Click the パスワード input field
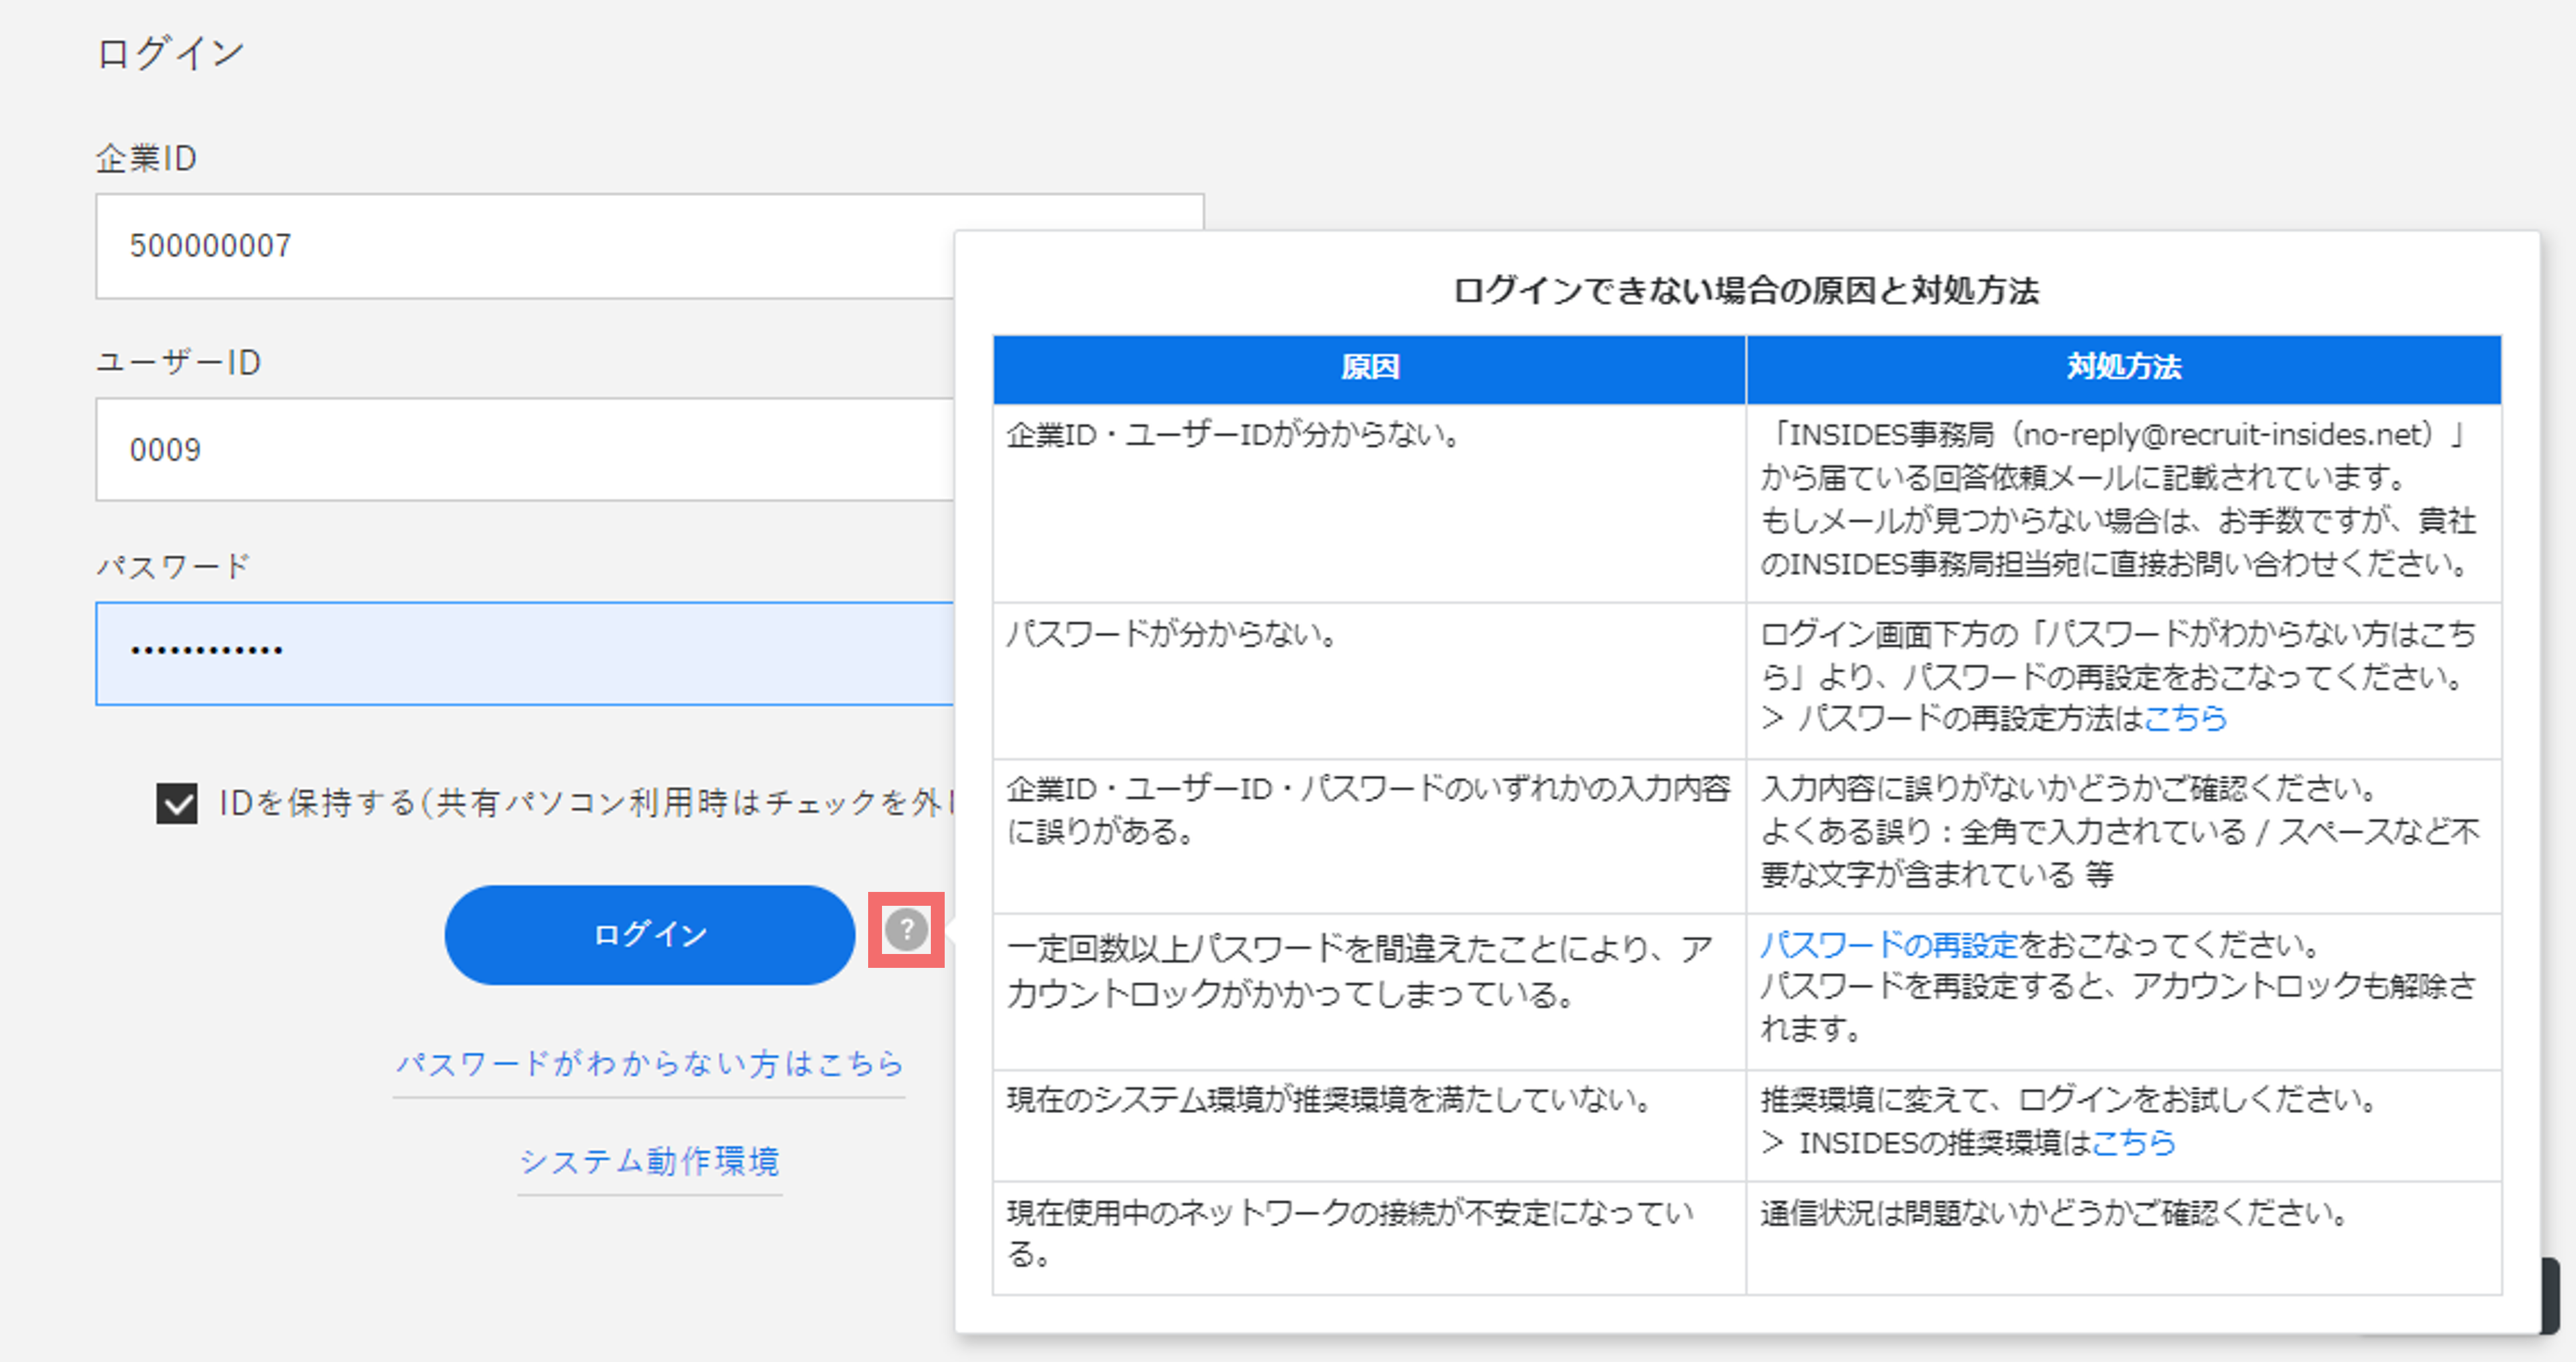2576x1362 pixels. 525,654
